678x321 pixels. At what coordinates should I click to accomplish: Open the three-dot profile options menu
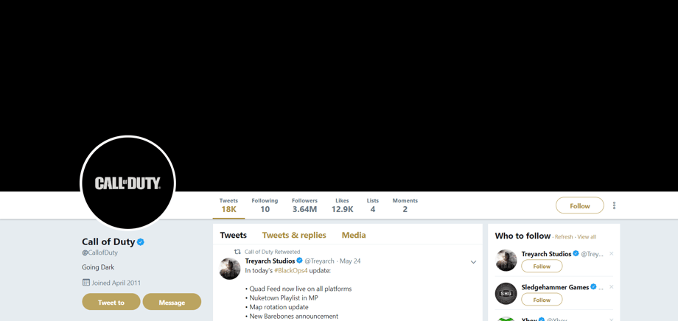(x=614, y=206)
